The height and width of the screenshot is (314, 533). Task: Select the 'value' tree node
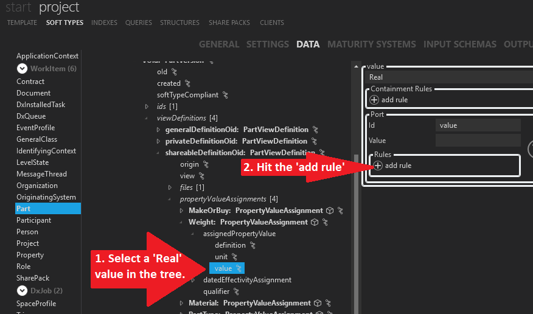[227, 268]
